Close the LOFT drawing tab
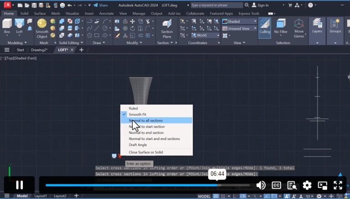350x199 pixels. coord(72,50)
